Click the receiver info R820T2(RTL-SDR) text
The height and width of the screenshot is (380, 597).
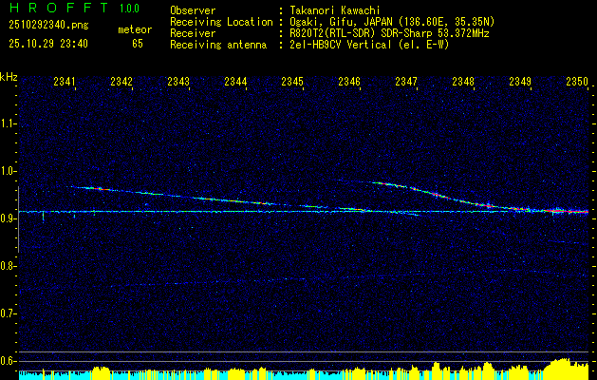coord(389,33)
